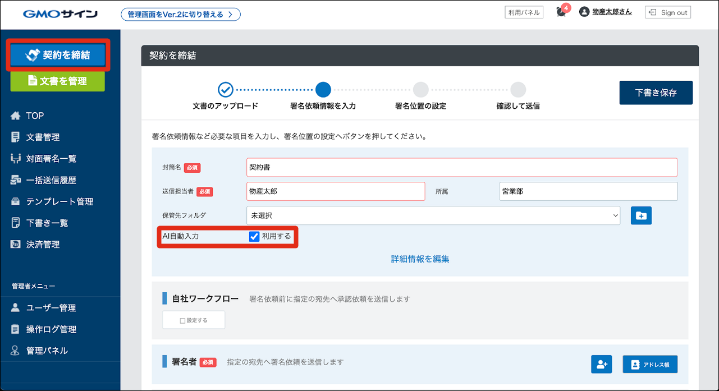719x391 pixels.
Task: Click the add new folder icon button
Action: pyautogui.click(x=641, y=216)
